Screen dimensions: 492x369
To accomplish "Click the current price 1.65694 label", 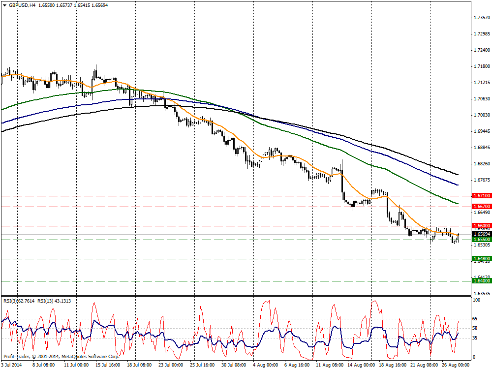I will pos(480,234).
